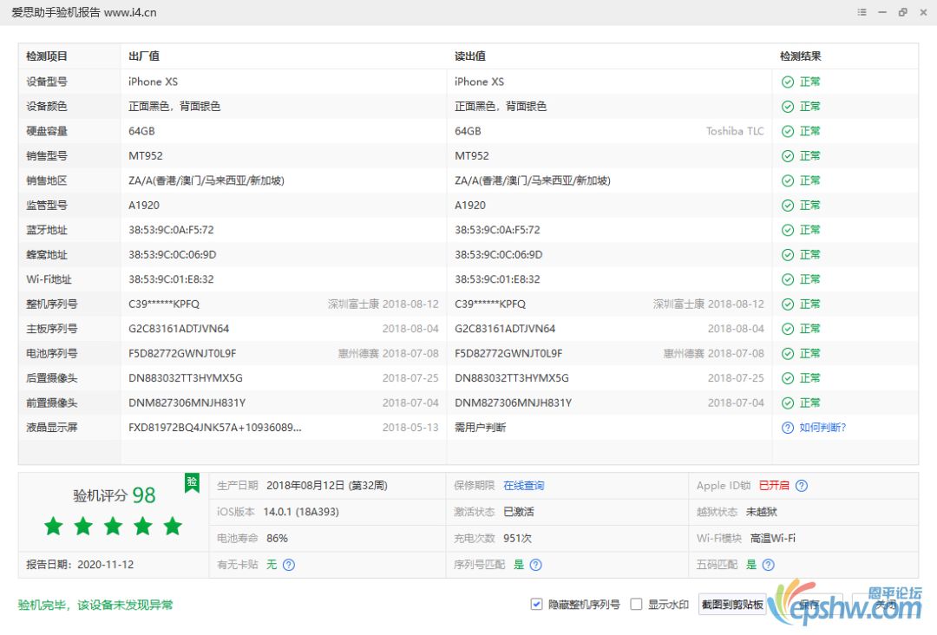Click the help icon beside 有无卡贴
This screenshot has width=937, height=635.
pos(289,565)
